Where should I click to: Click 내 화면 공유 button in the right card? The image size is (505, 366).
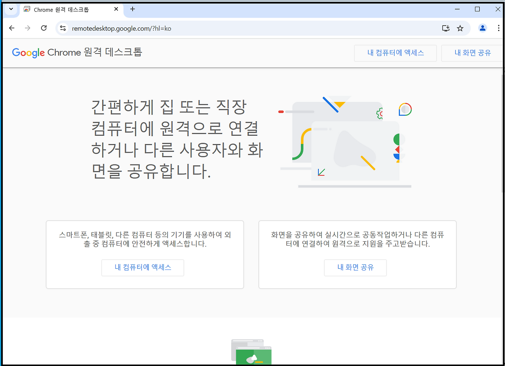click(x=355, y=268)
